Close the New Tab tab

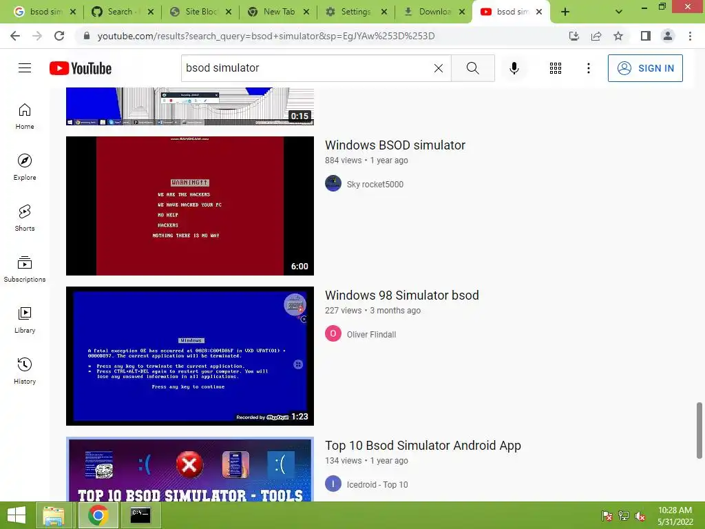click(306, 12)
